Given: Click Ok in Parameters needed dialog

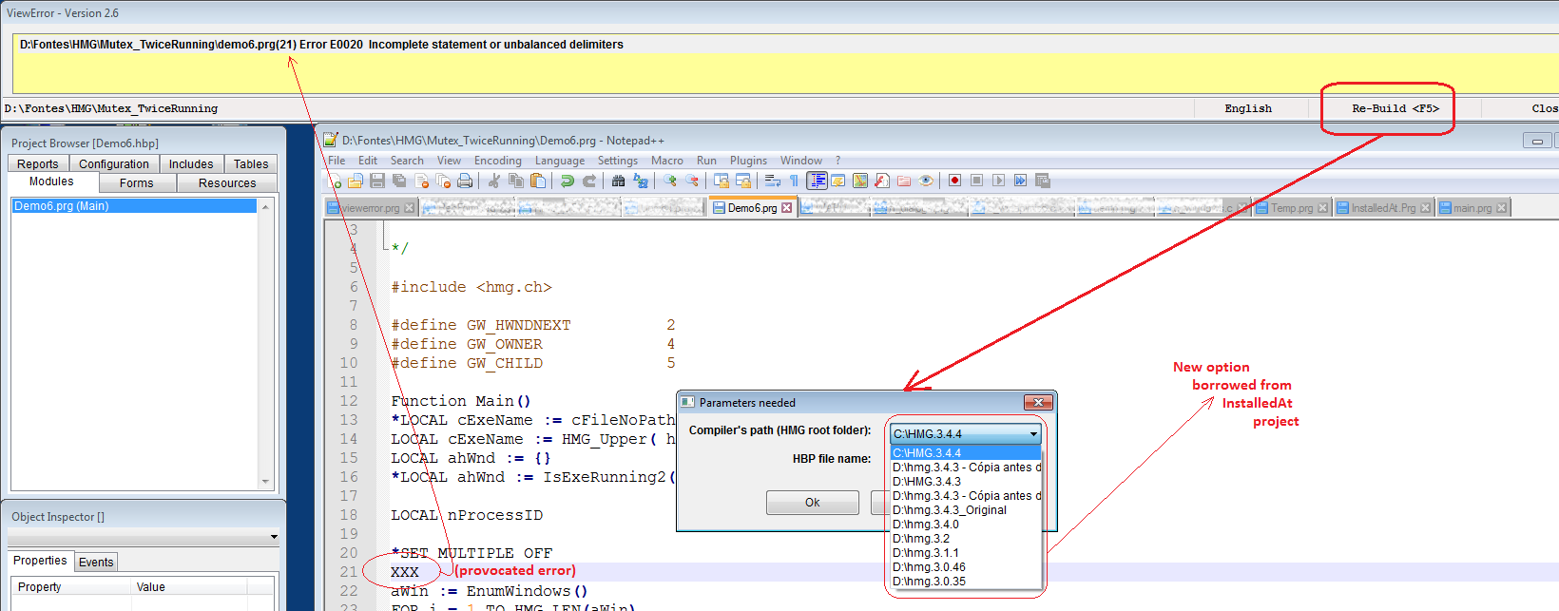Looking at the screenshot, I should pyautogui.click(x=812, y=503).
